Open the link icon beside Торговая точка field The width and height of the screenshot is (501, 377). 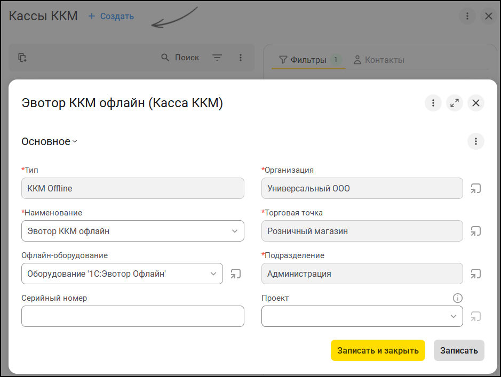coord(475,231)
